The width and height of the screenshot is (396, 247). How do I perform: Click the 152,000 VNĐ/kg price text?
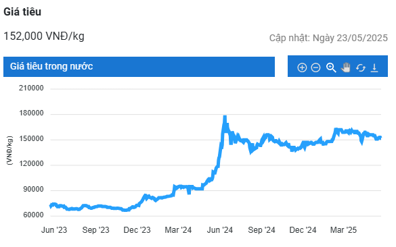[x=44, y=36]
